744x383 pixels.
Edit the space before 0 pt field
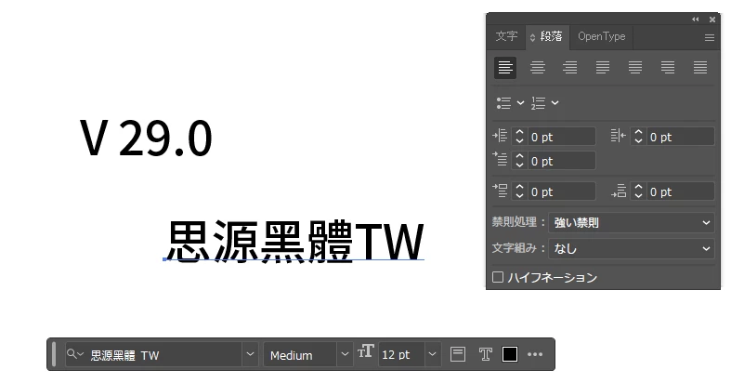(561, 191)
